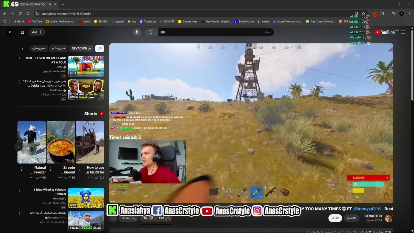414x233 pixels.
Task: Select the GEVAD1CH filter chip
Action: 81,48
